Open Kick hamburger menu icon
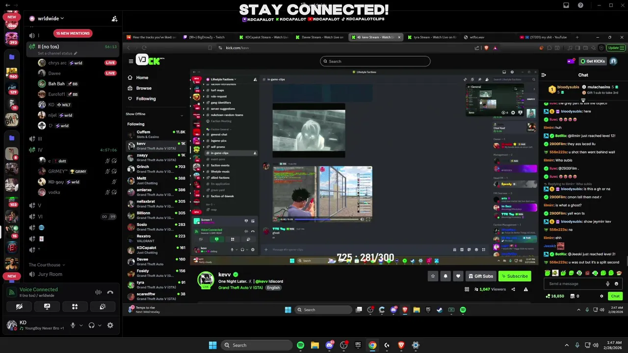This screenshot has height=353, width=628. [131, 61]
